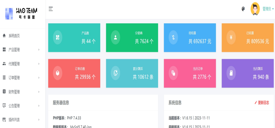Open the 插件列表 menu
This screenshot has width=275, height=128.
click(x=14, y=120)
